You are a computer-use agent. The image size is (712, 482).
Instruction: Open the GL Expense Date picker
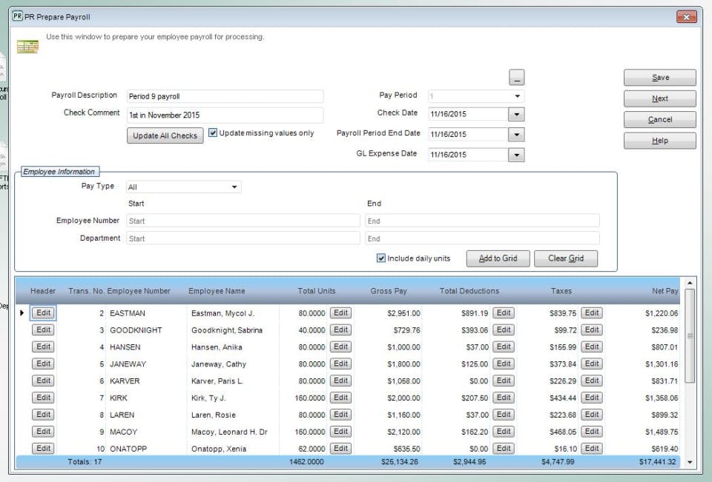coord(516,155)
